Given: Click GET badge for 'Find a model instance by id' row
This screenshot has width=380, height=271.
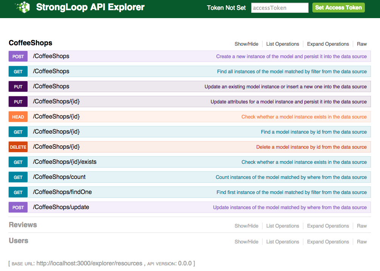Looking at the screenshot, I should [18, 132].
